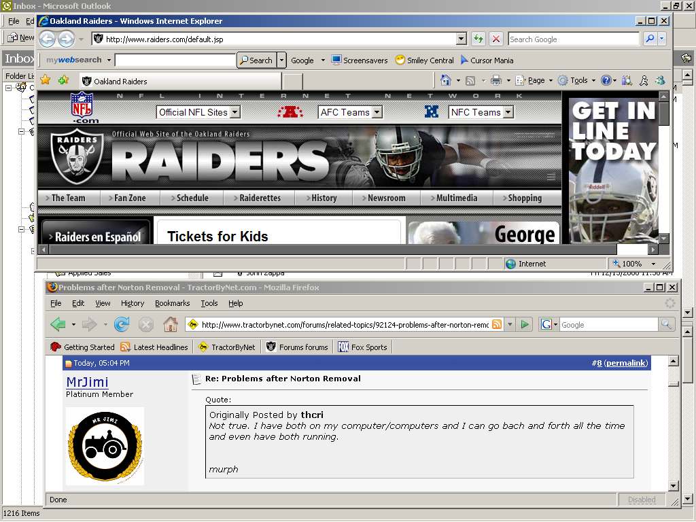
Task: Click the Raiders shield logo on the banner
Action: [77, 156]
